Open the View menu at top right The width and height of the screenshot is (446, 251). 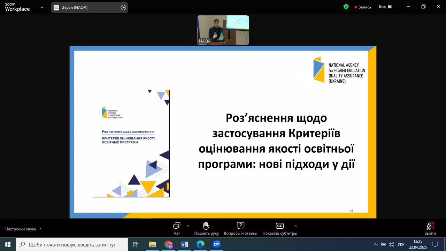pyautogui.click(x=385, y=7)
